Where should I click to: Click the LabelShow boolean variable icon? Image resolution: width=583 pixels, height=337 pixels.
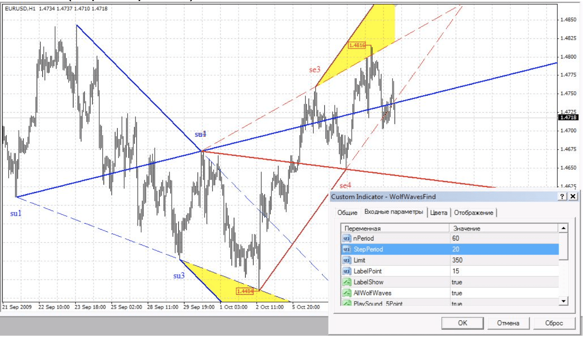tap(347, 282)
